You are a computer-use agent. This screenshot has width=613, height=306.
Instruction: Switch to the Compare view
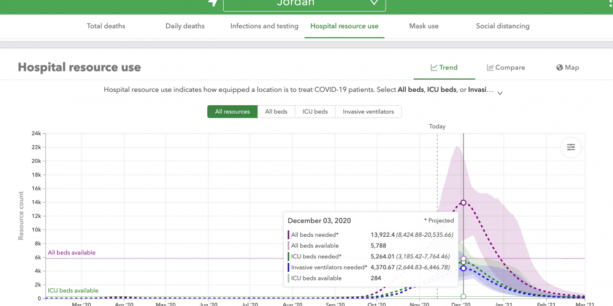tap(506, 67)
